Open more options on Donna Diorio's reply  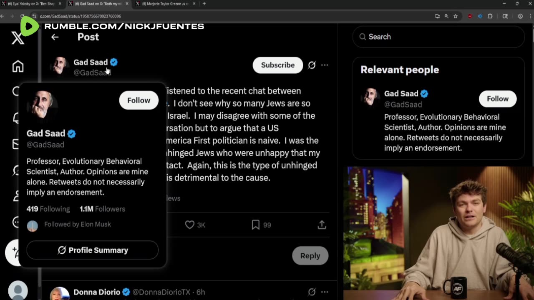(x=325, y=292)
